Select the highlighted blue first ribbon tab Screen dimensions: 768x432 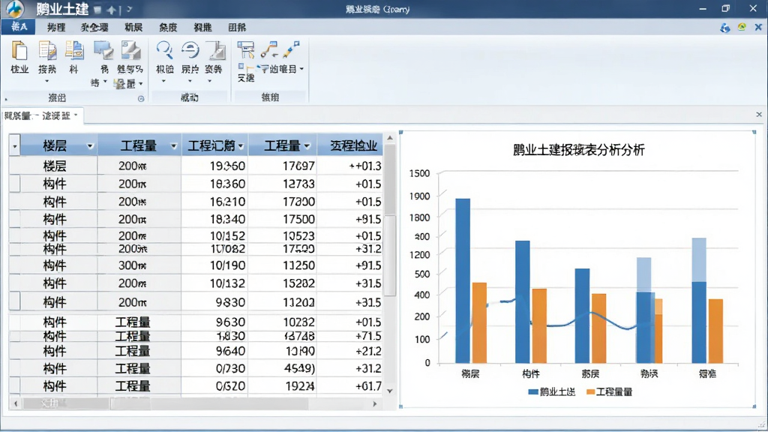click(19, 27)
